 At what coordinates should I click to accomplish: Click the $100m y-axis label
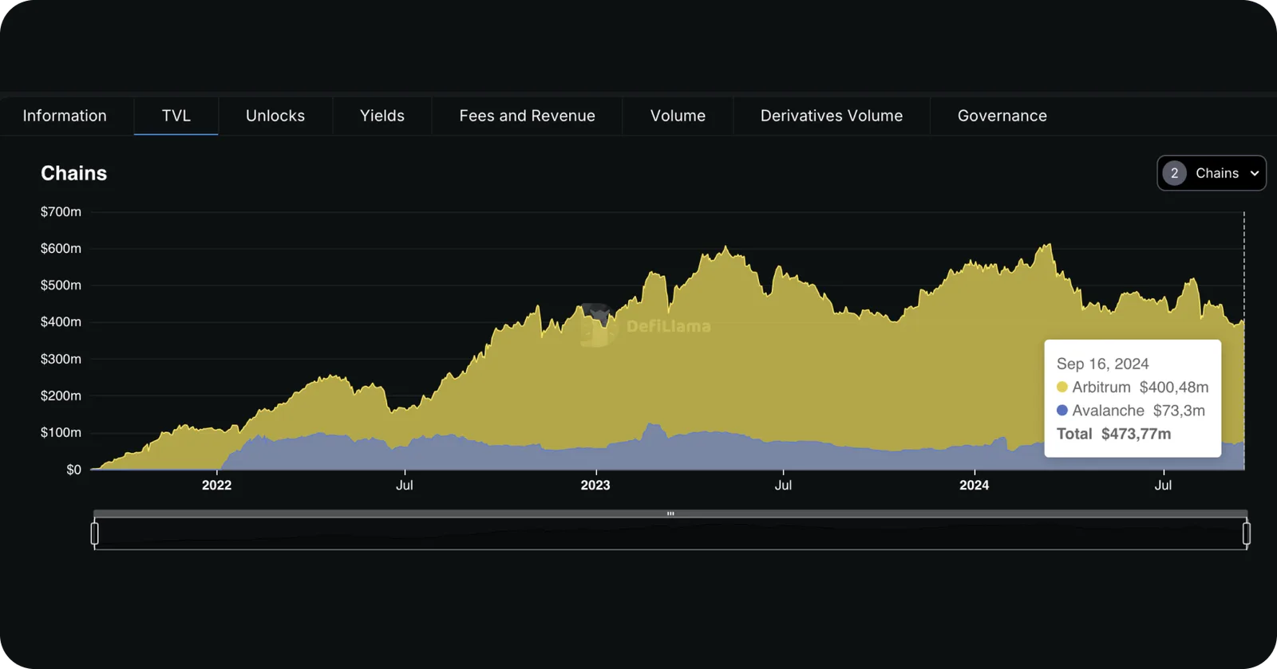tap(61, 432)
